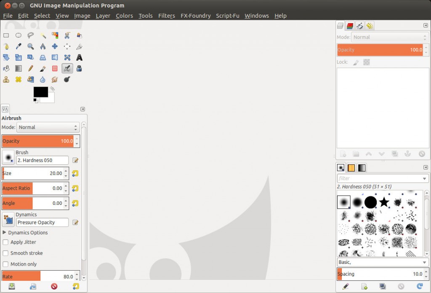
Task: Select the Rectangle Select tool
Action: 6,35
